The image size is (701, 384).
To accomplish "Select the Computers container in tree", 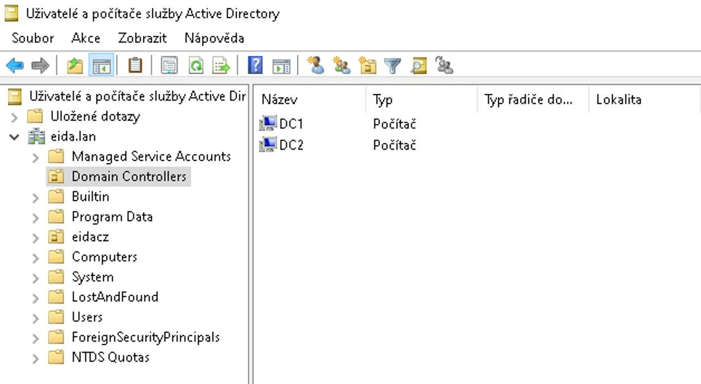I will (x=104, y=257).
